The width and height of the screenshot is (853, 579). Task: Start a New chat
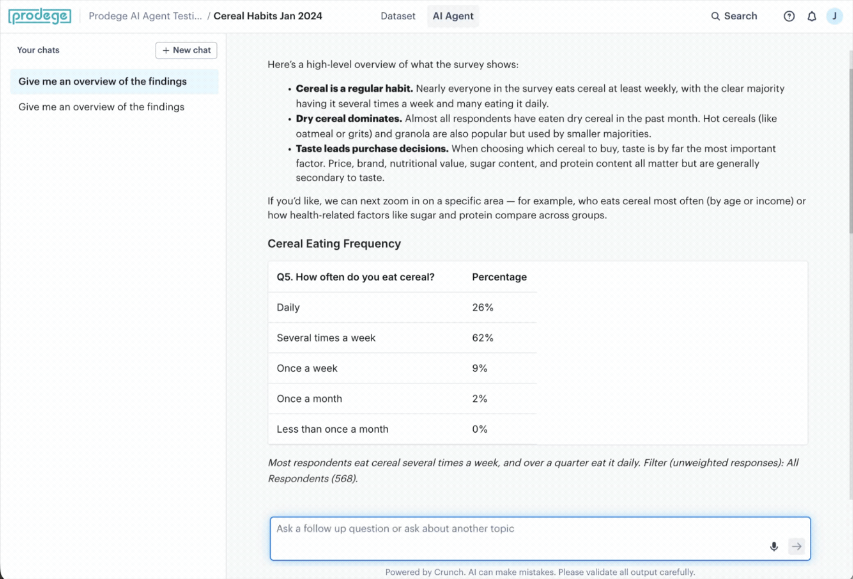(x=186, y=50)
